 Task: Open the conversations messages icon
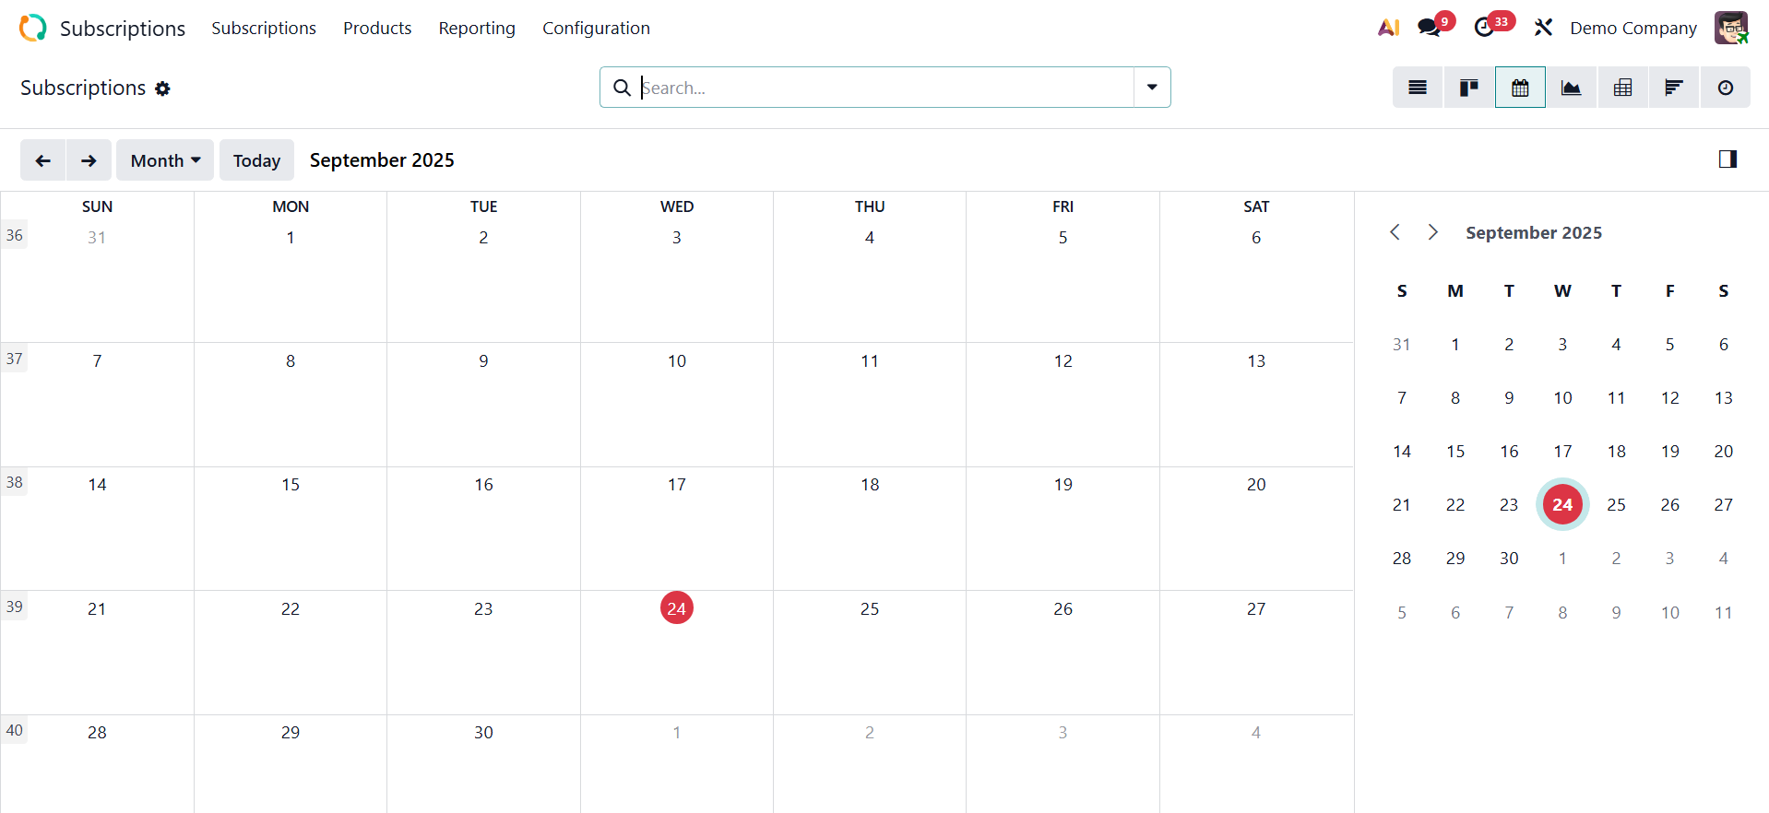coord(1430,28)
